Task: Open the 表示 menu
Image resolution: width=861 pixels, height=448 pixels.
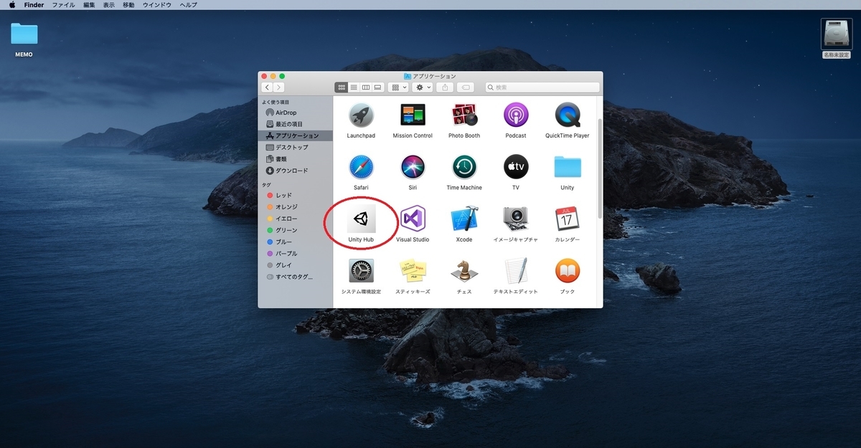Action: point(109,5)
